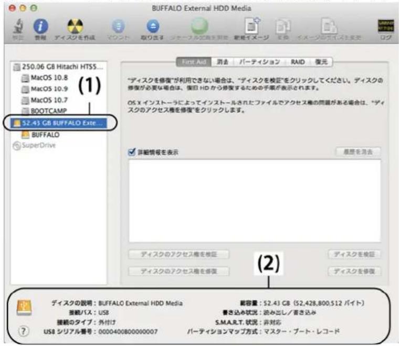Screen dimensions: 399x346
Task: Switch to the パーティション (Partition) tab
Action: pos(259,62)
